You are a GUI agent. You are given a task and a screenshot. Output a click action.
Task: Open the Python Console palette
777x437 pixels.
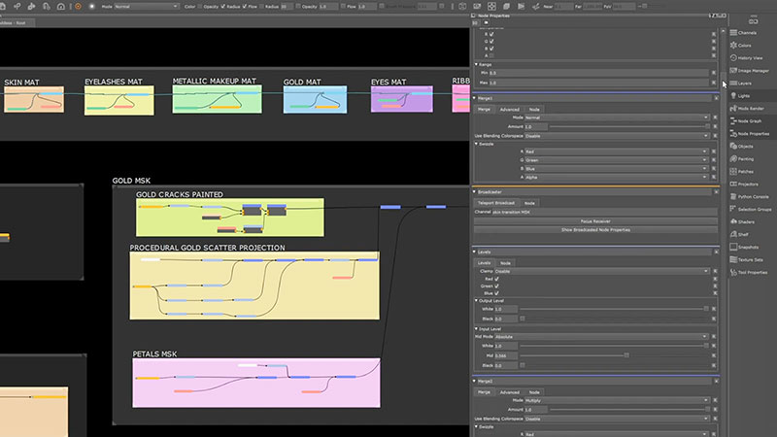click(754, 196)
